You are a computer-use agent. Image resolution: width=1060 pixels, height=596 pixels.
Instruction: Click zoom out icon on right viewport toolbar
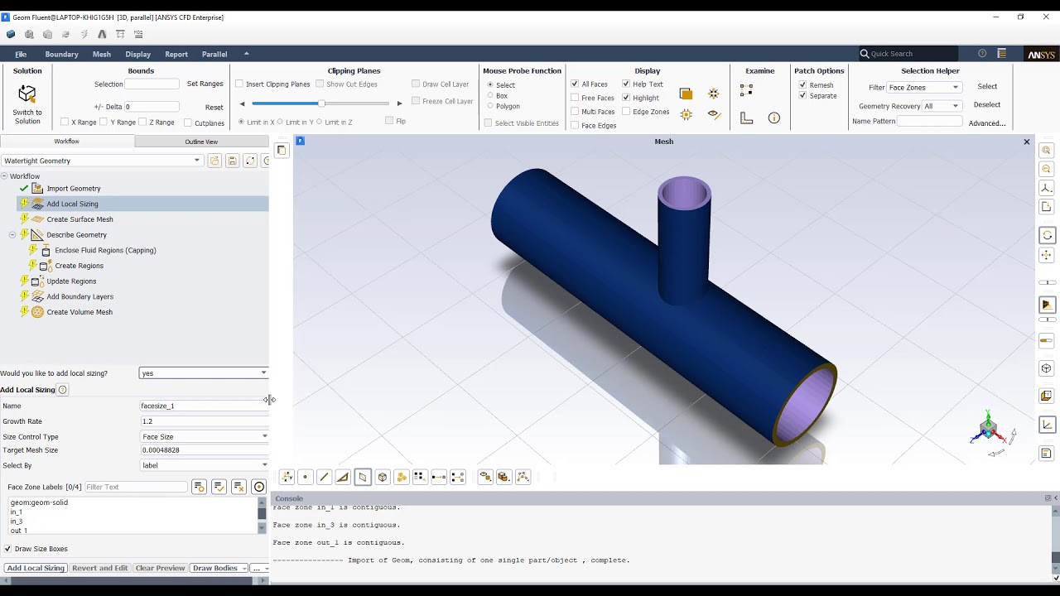tap(1047, 169)
